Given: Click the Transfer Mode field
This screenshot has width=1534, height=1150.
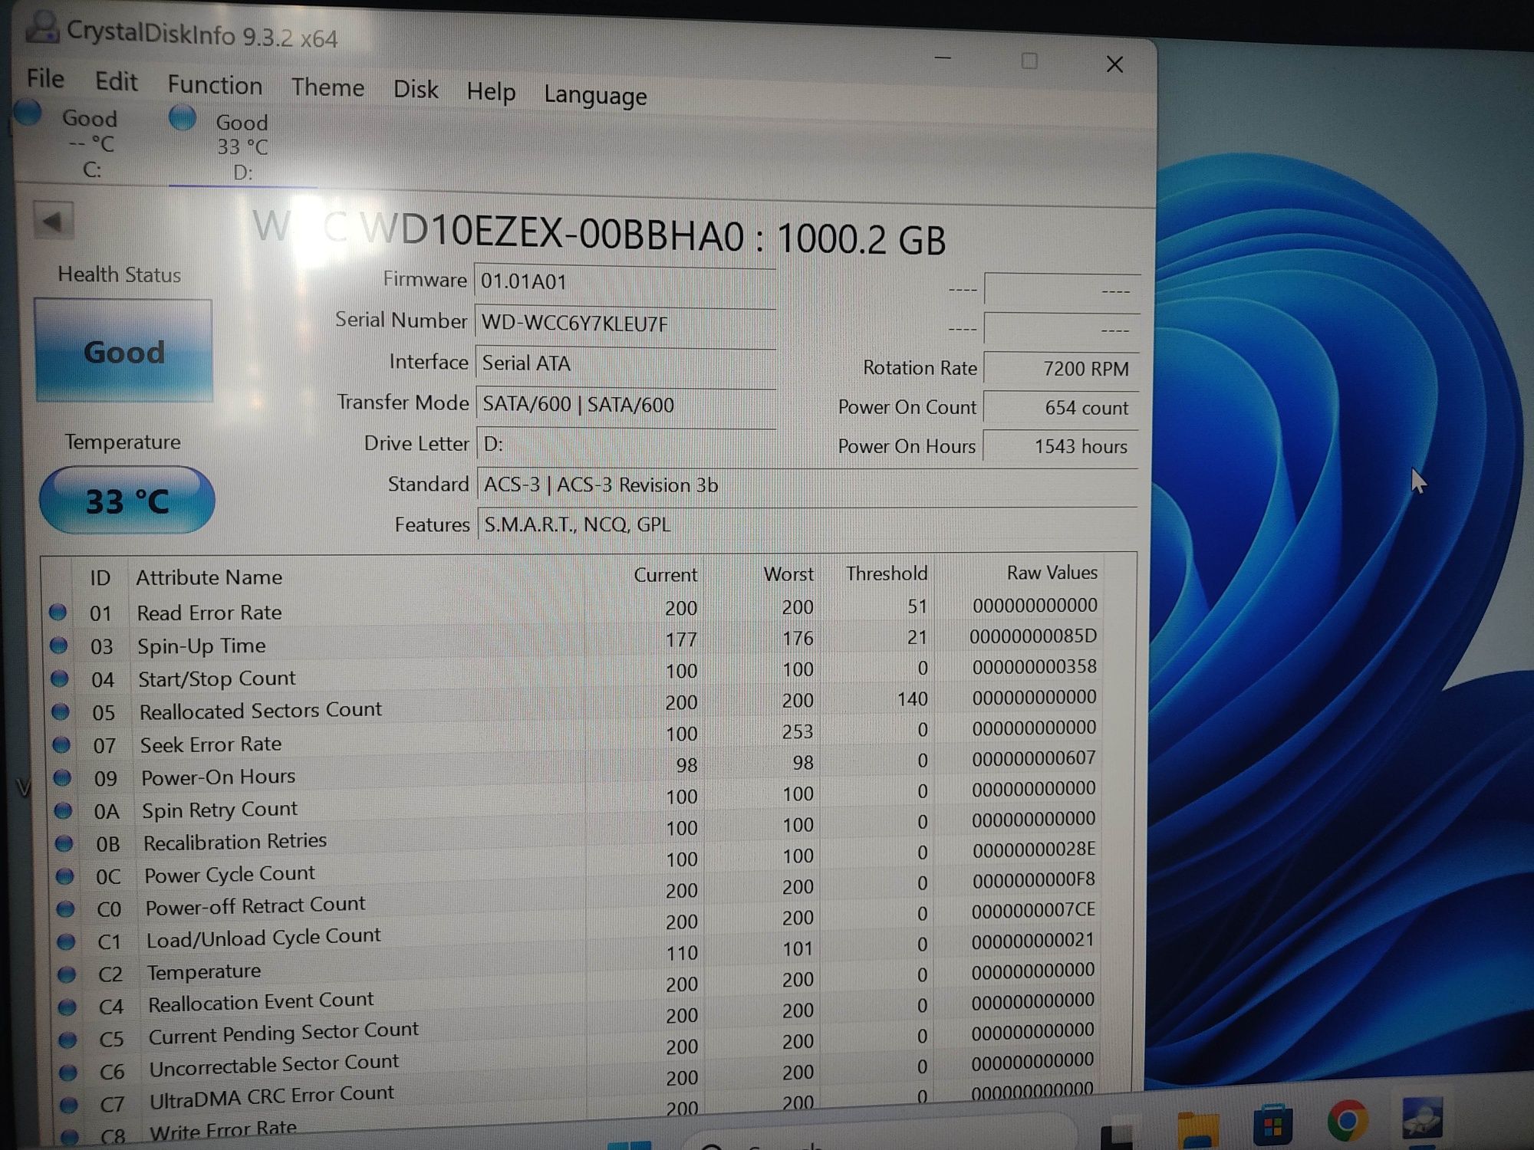Looking at the screenshot, I should tap(627, 405).
